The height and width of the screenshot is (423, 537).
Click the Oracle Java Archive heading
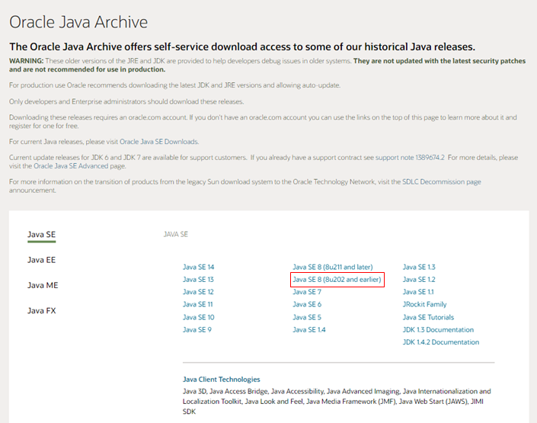pos(78,22)
